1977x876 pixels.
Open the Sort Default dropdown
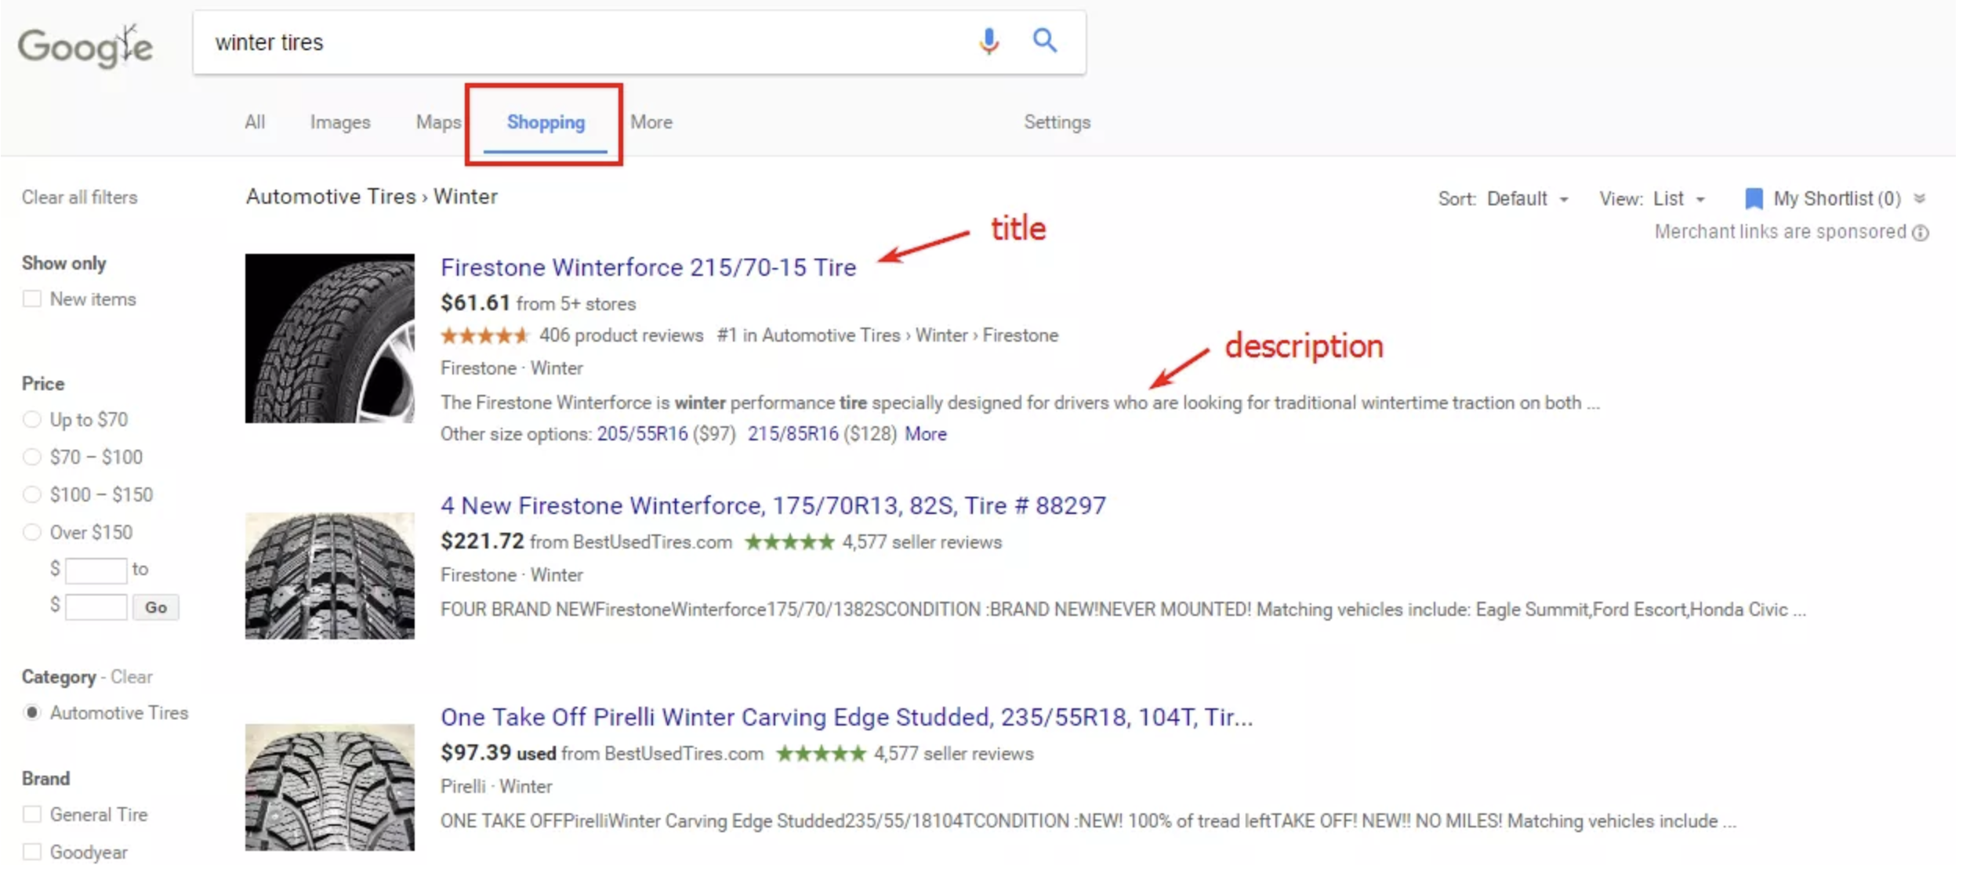(x=1527, y=199)
